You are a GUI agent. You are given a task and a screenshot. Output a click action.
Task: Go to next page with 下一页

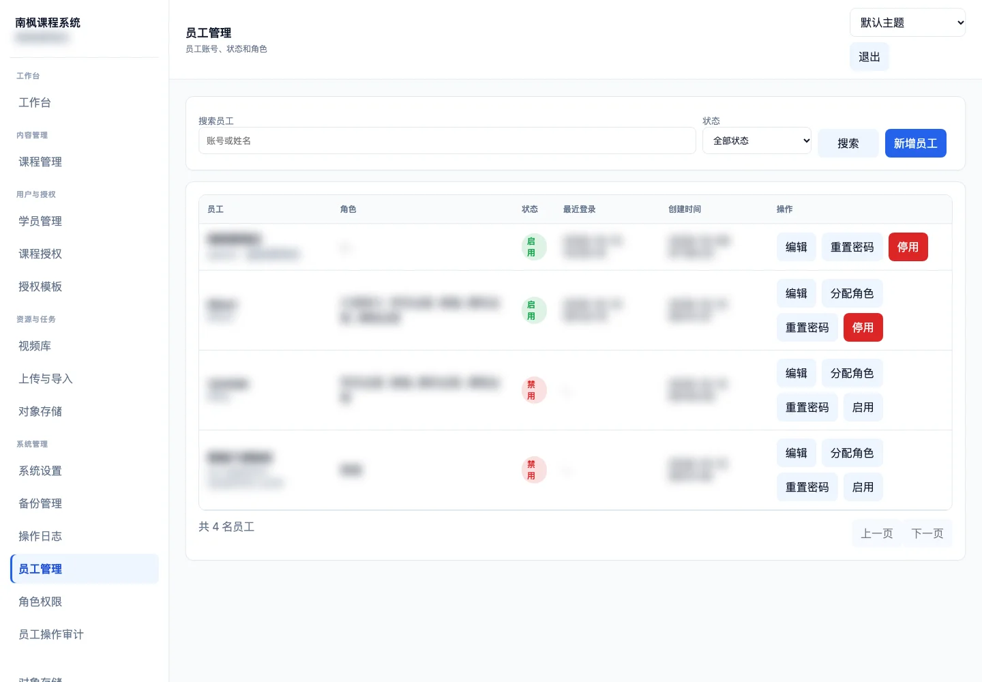(x=927, y=533)
